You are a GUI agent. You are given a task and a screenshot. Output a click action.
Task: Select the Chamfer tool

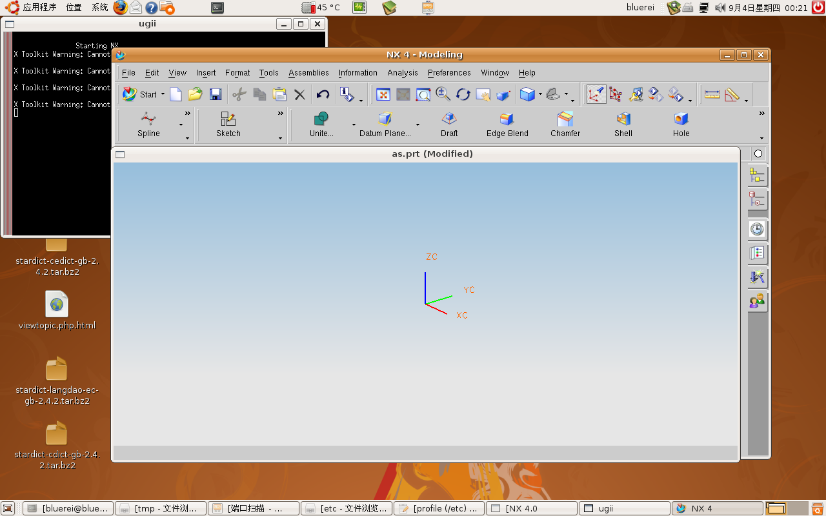tap(565, 124)
